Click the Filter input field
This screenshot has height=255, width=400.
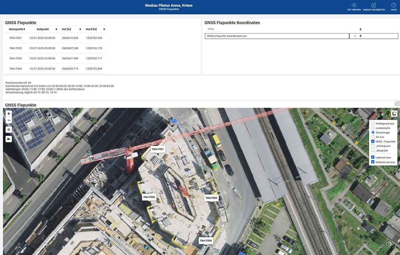pos(217,29)
